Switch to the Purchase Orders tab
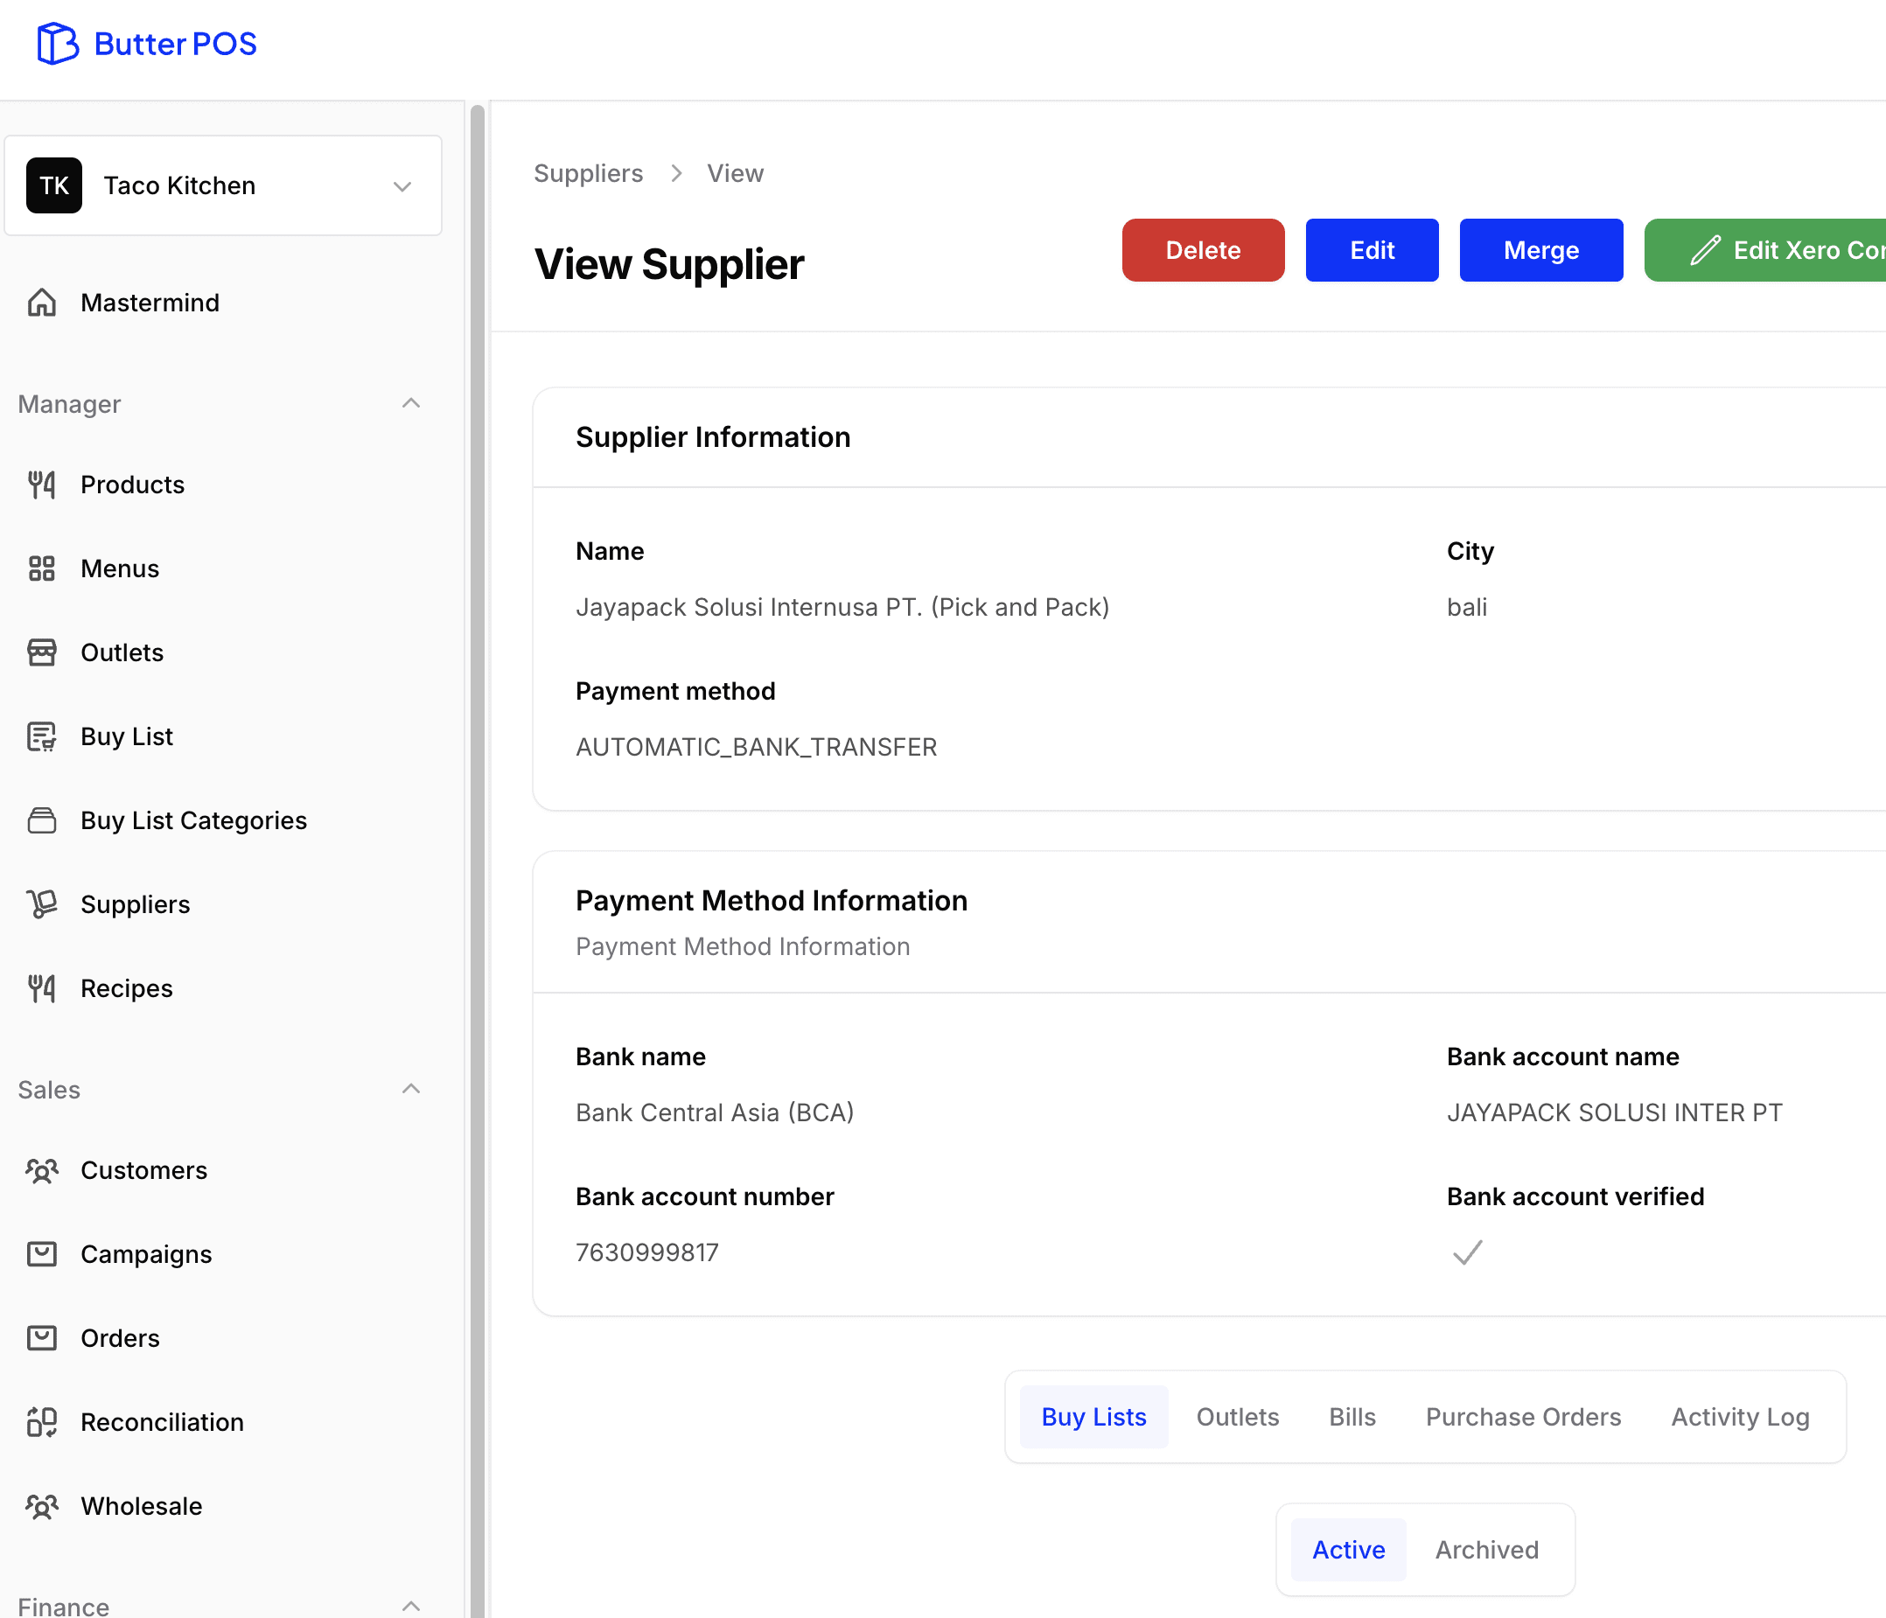Viewport: 1886px width, 1618px height. 1523,1417
